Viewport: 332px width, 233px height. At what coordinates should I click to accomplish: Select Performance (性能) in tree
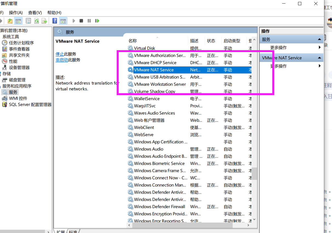(x=13, y=61)
